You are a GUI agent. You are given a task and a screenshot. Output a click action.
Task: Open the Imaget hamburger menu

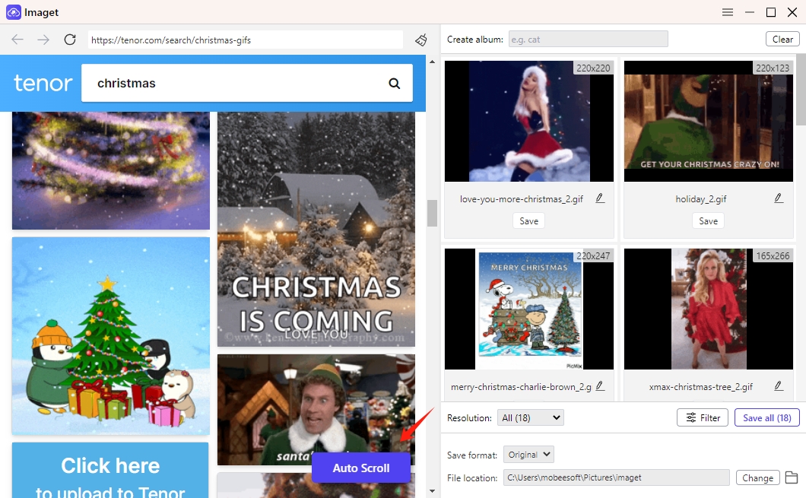point(728,12)
